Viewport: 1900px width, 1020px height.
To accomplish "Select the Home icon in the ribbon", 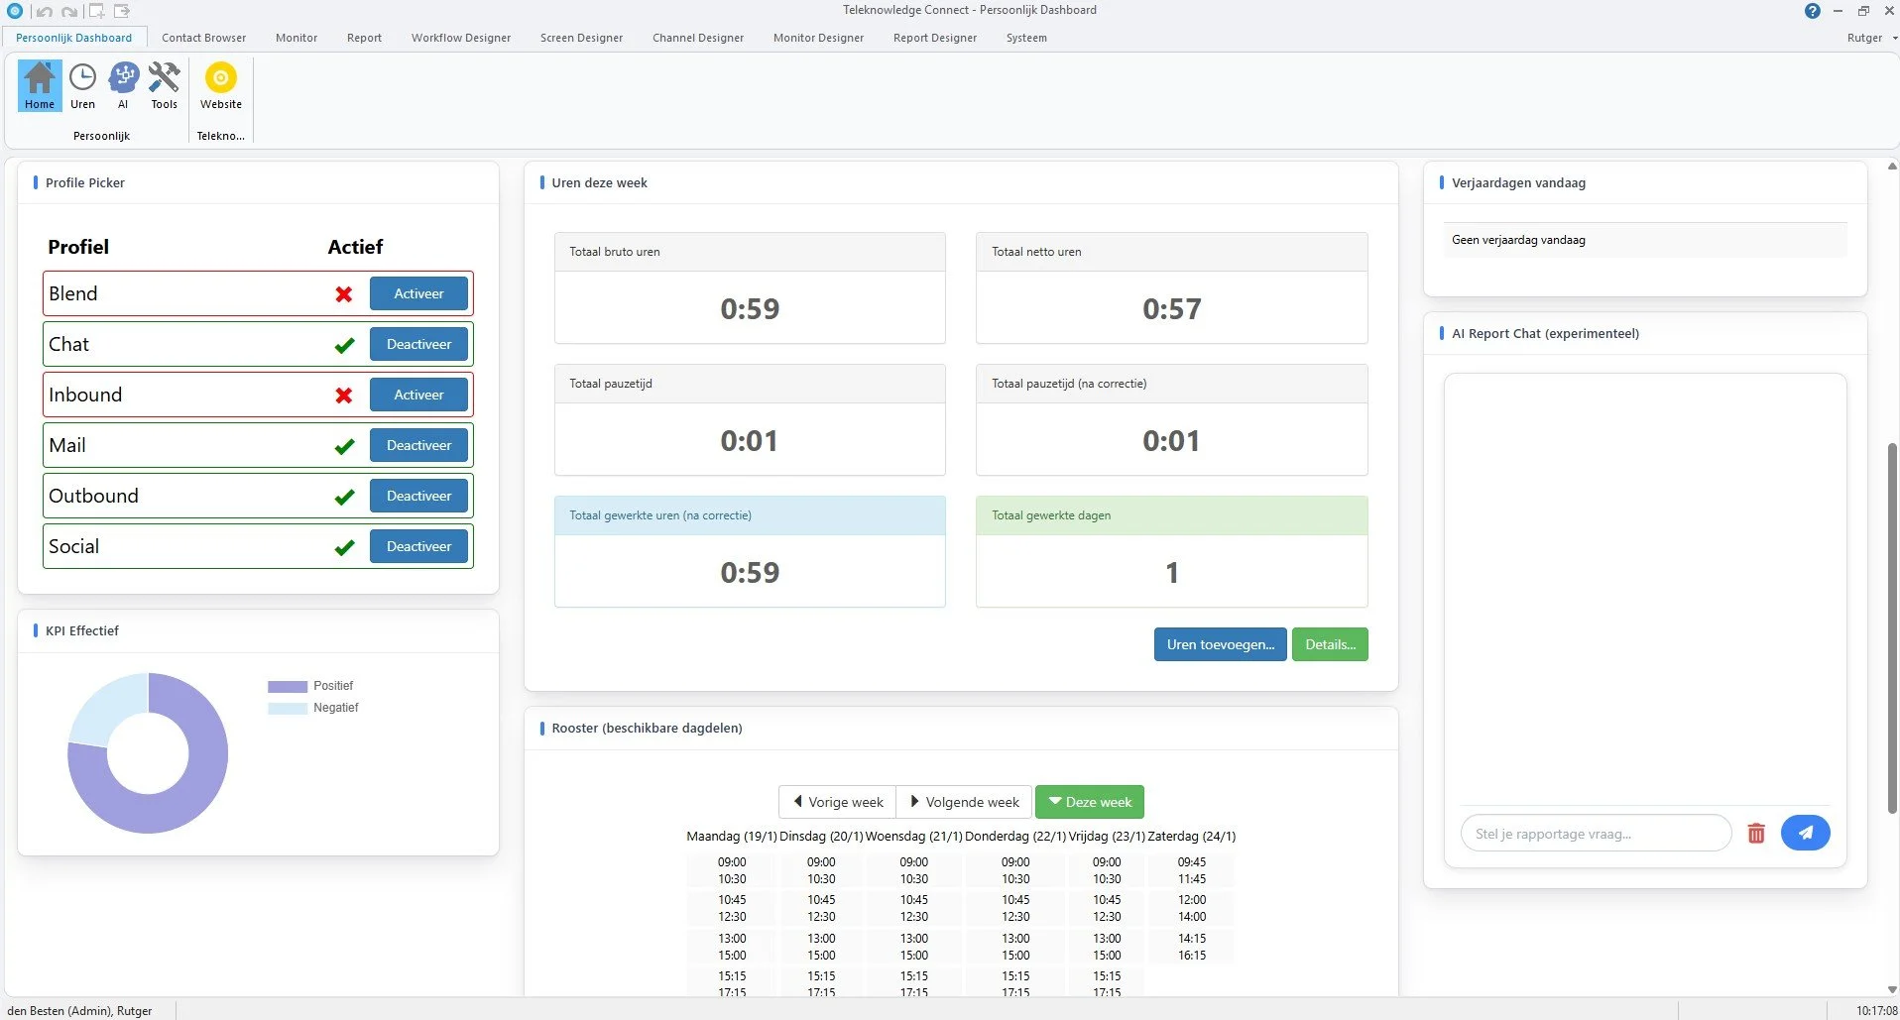I will coord(39,85).
